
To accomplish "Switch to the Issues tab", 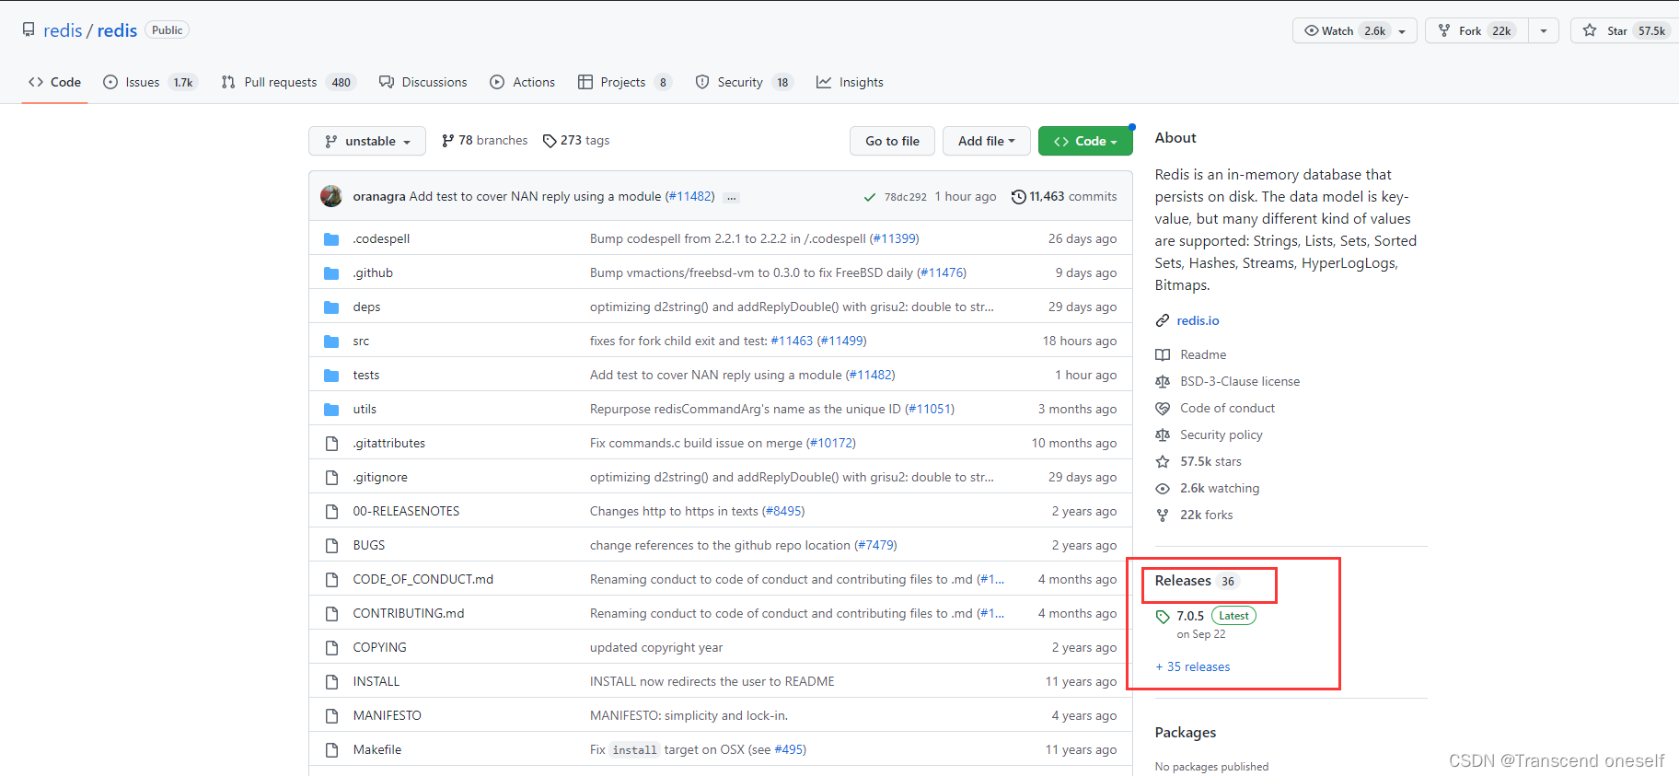I will pyautogui.click(x=150, y=82).
